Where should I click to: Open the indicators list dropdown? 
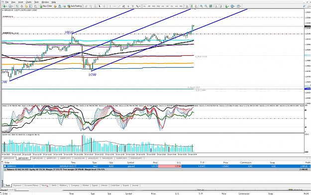click(227, 6)
